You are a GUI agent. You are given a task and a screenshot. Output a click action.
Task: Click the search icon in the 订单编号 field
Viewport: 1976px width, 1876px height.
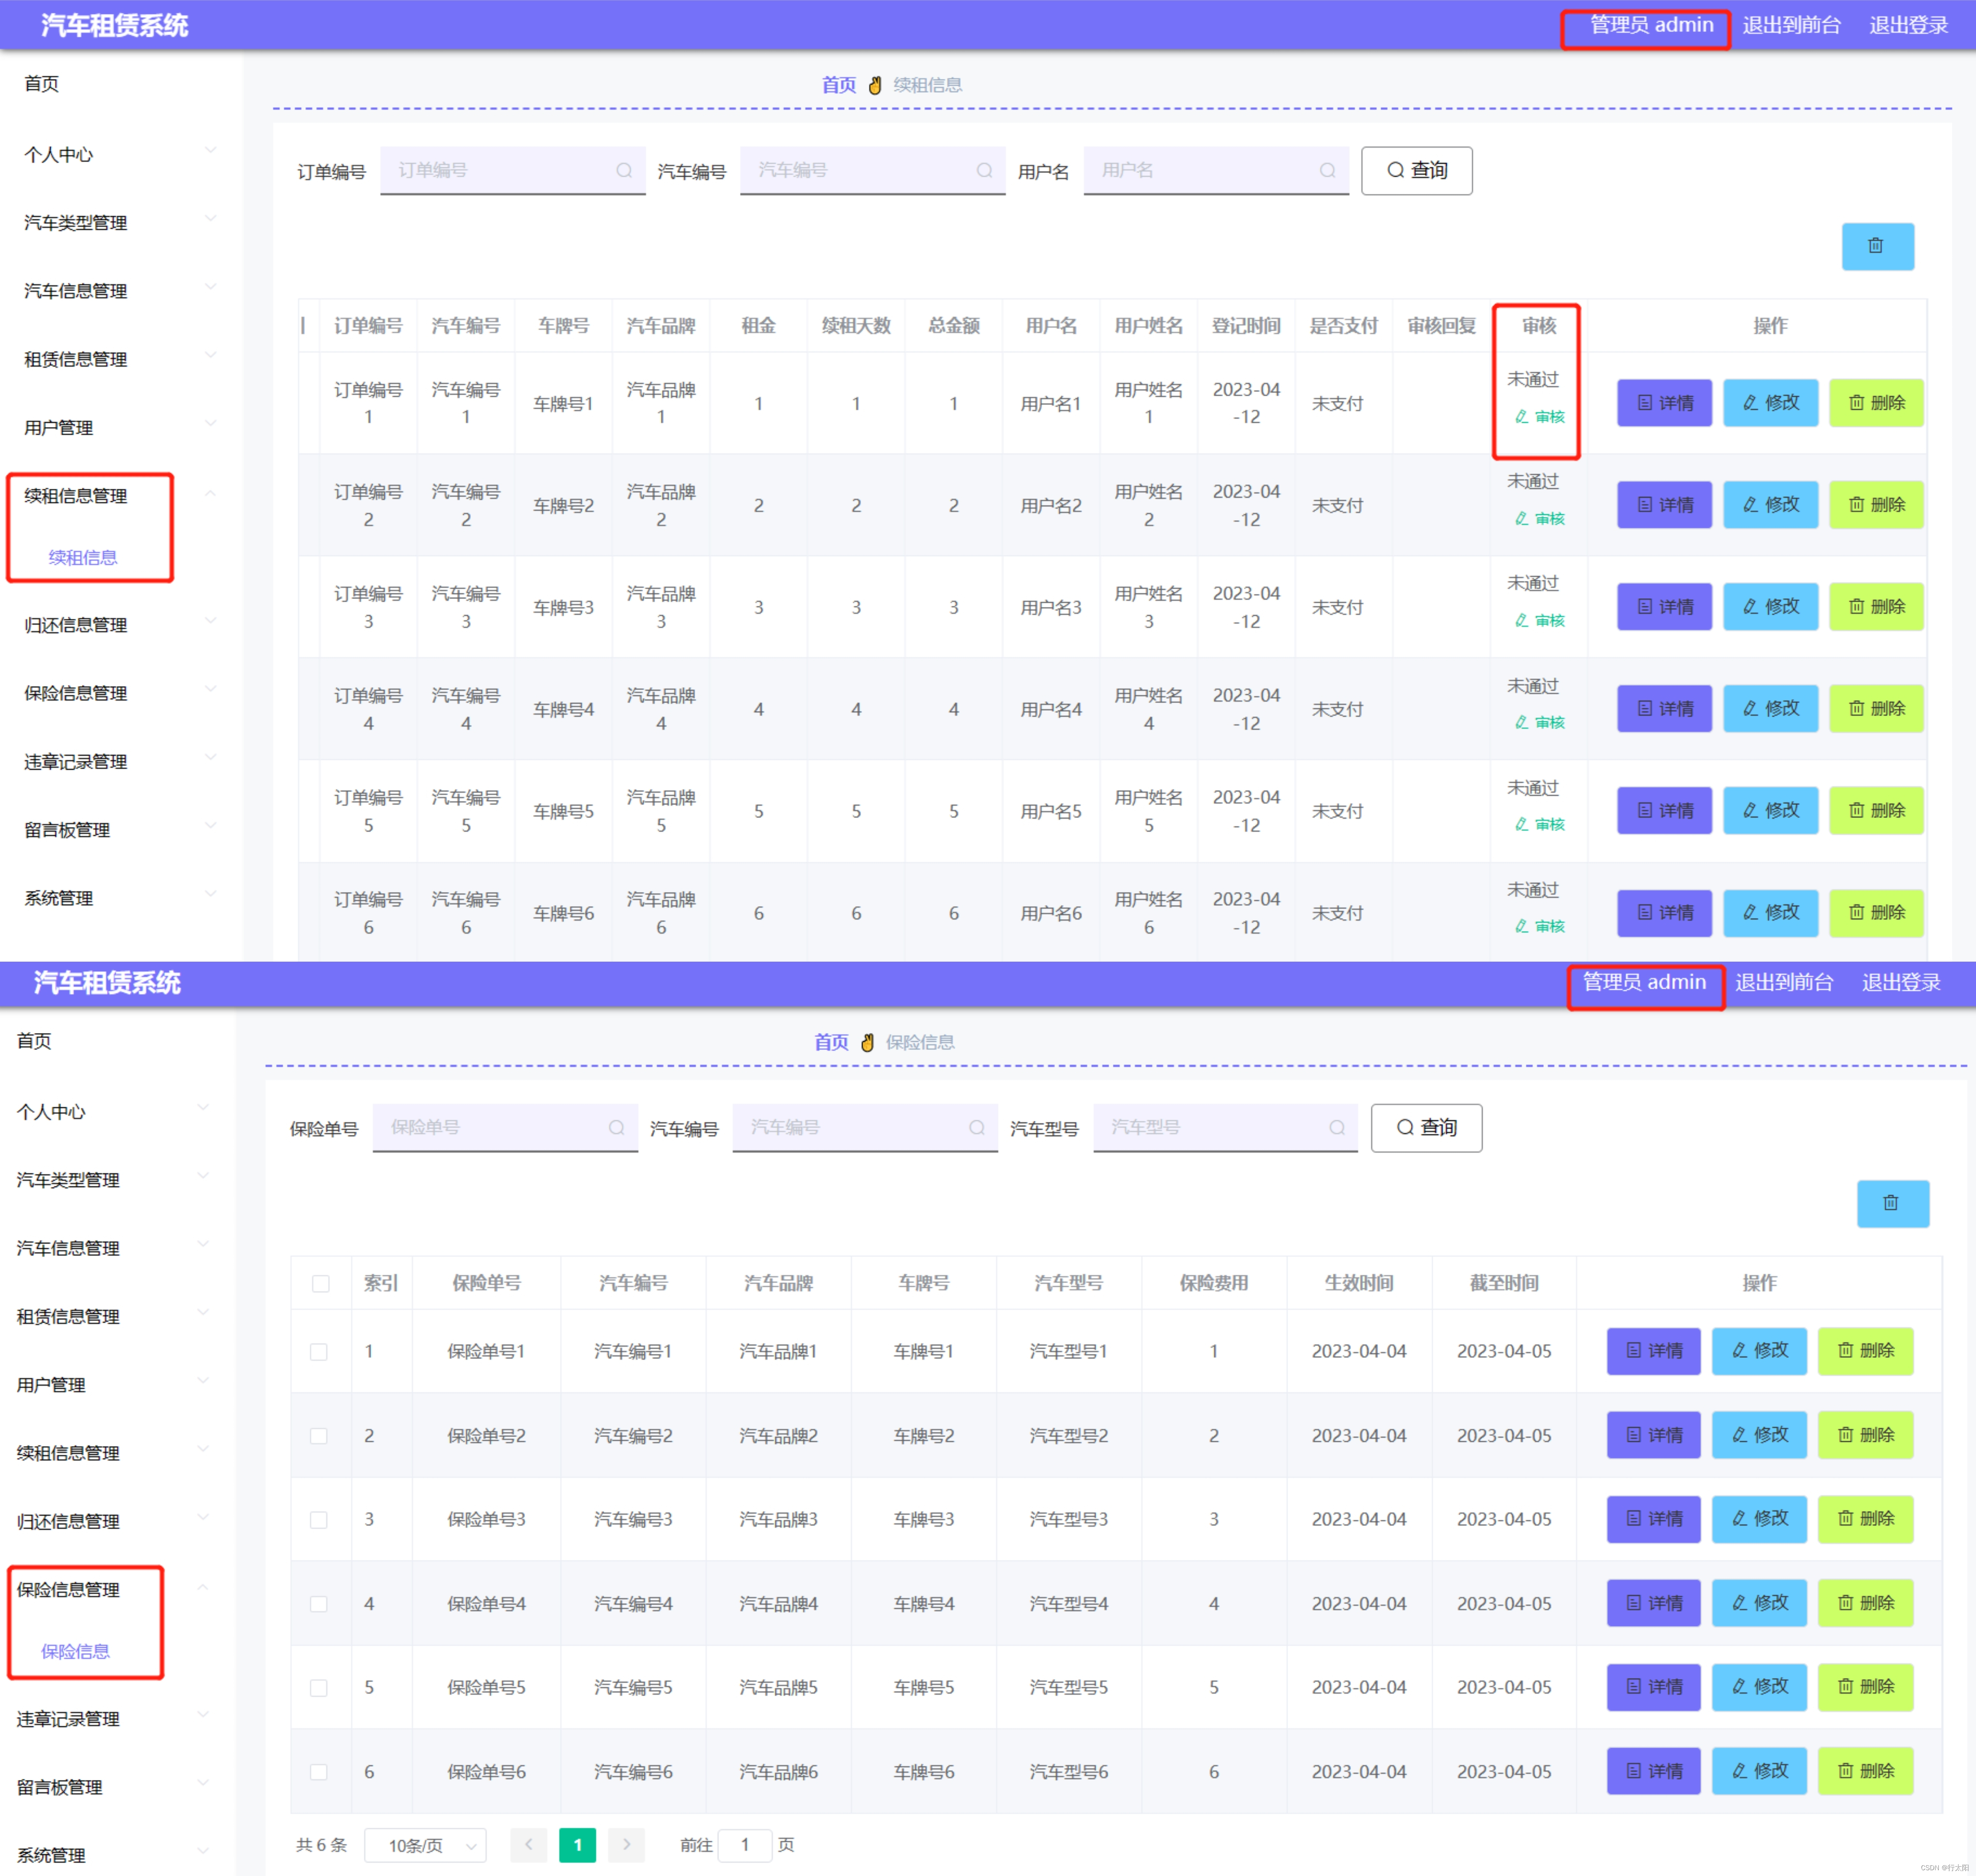(x=624, y=170)
